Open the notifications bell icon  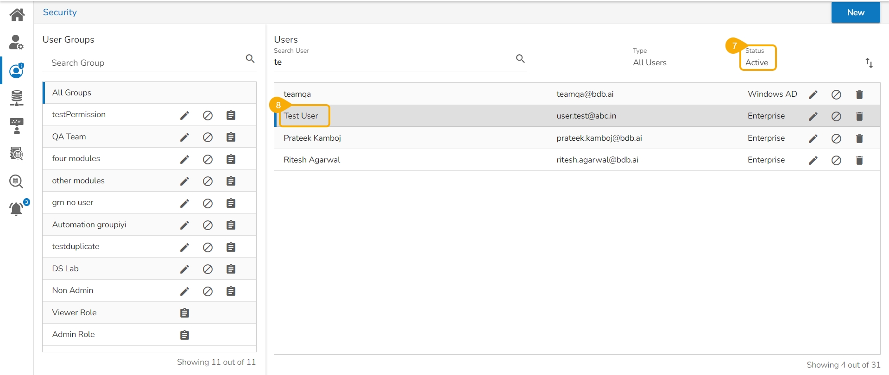pos(17,209)
